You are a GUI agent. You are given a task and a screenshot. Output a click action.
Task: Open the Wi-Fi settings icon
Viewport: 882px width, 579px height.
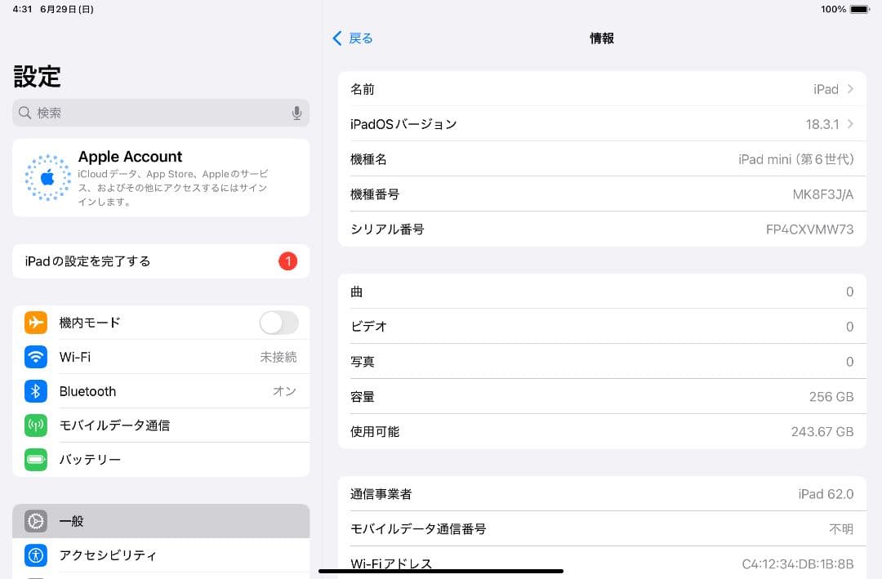pos(35,357)
